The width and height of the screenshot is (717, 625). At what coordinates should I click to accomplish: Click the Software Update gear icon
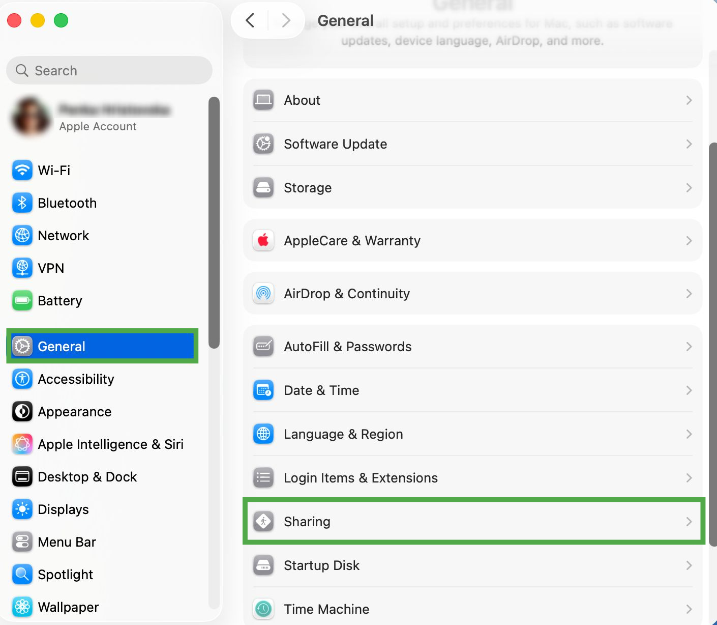pyautogui.click(x=263, y=144)
